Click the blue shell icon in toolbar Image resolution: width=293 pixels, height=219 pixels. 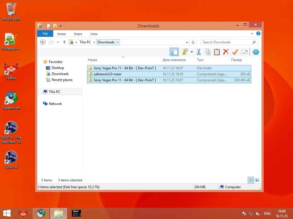click(x=256, y=52)
